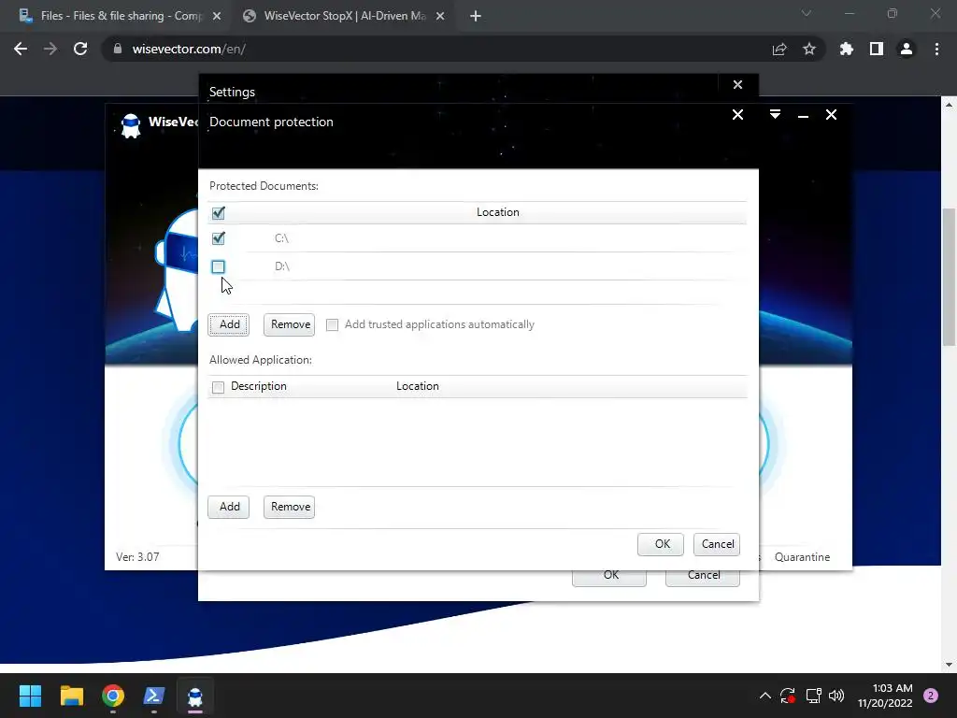Click Add under Protected Documents

coord(229,324)
